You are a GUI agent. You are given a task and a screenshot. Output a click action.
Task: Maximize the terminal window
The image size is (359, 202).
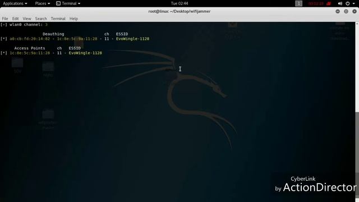click(x=346, y=11)
